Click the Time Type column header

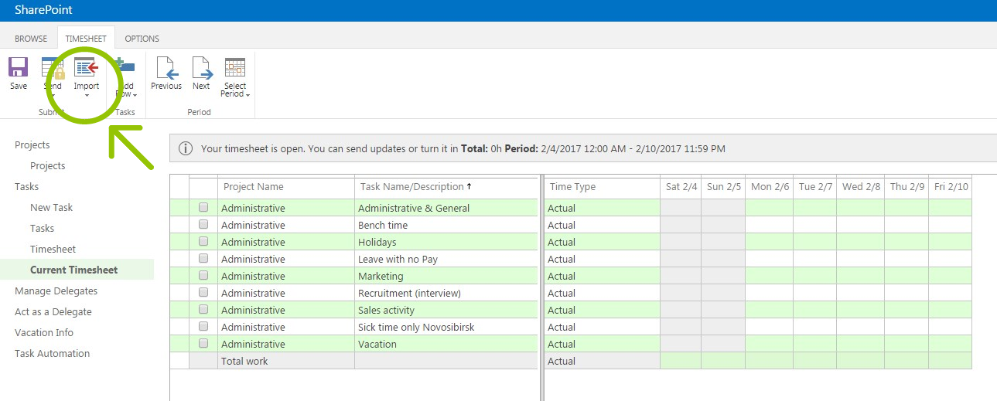pos(603,187)
